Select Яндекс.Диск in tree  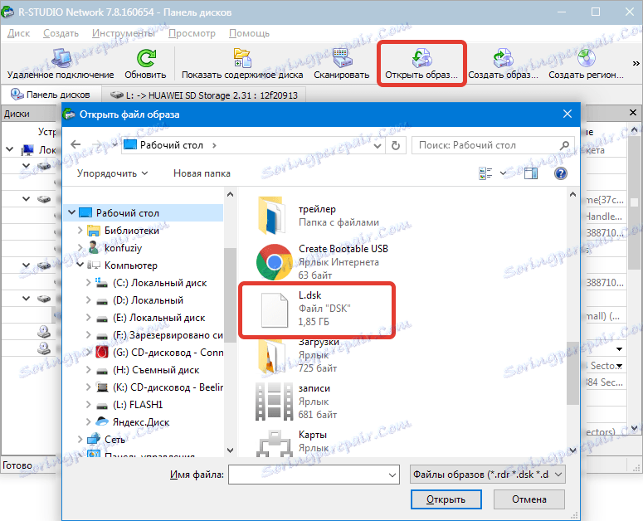(141, 421)
